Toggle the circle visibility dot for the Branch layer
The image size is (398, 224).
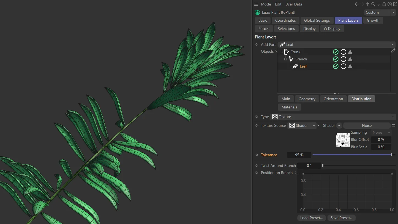point(343,59)
